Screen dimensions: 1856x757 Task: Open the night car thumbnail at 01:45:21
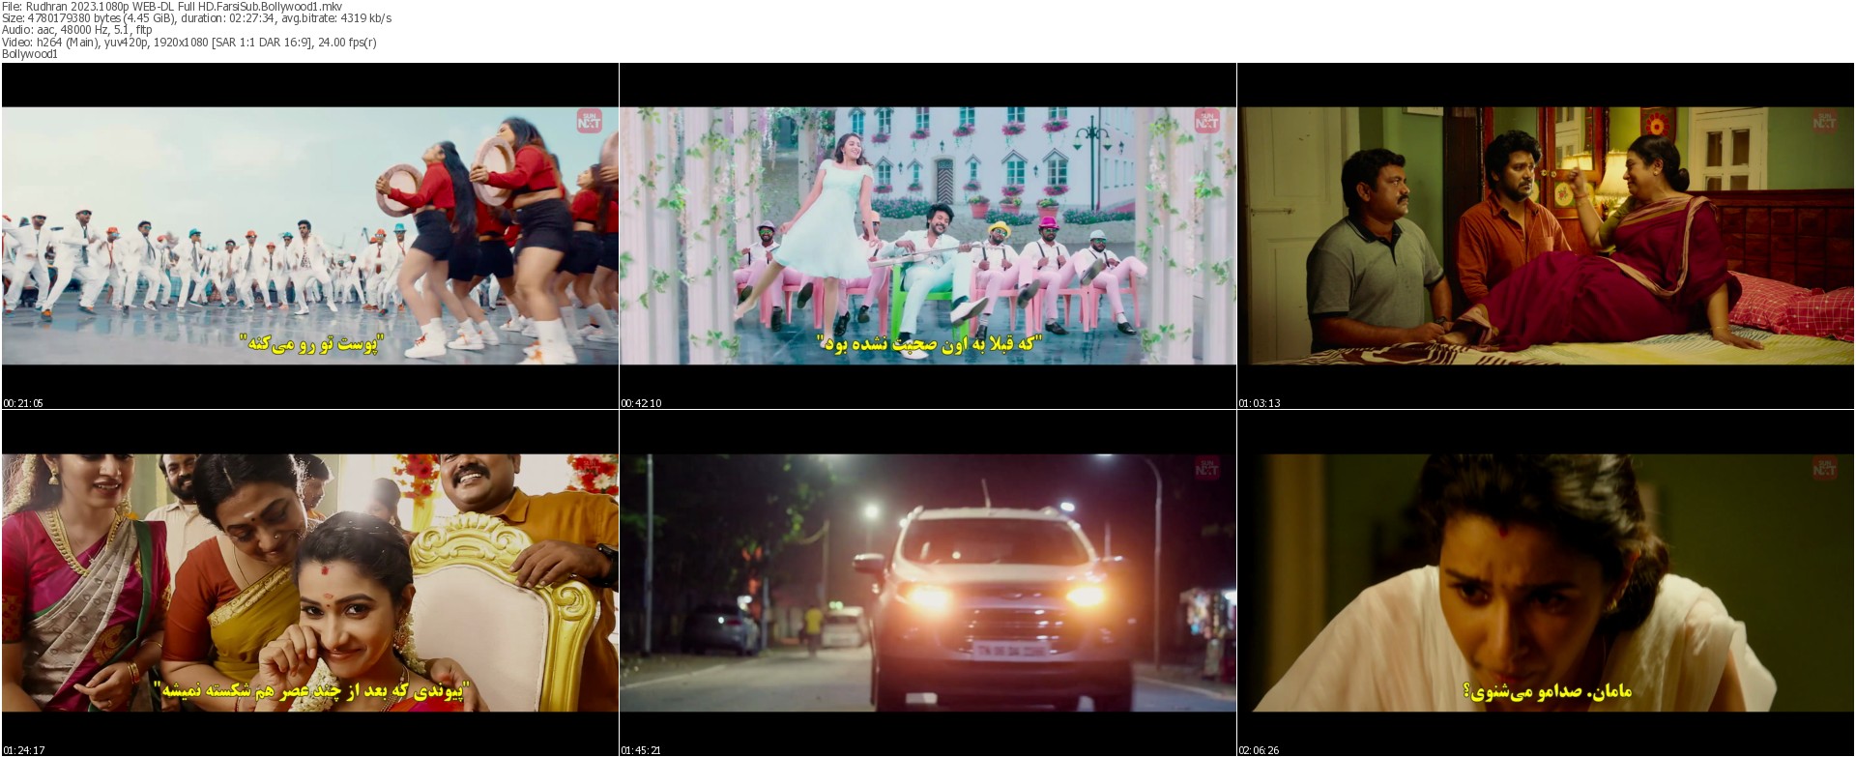point(928,583)
